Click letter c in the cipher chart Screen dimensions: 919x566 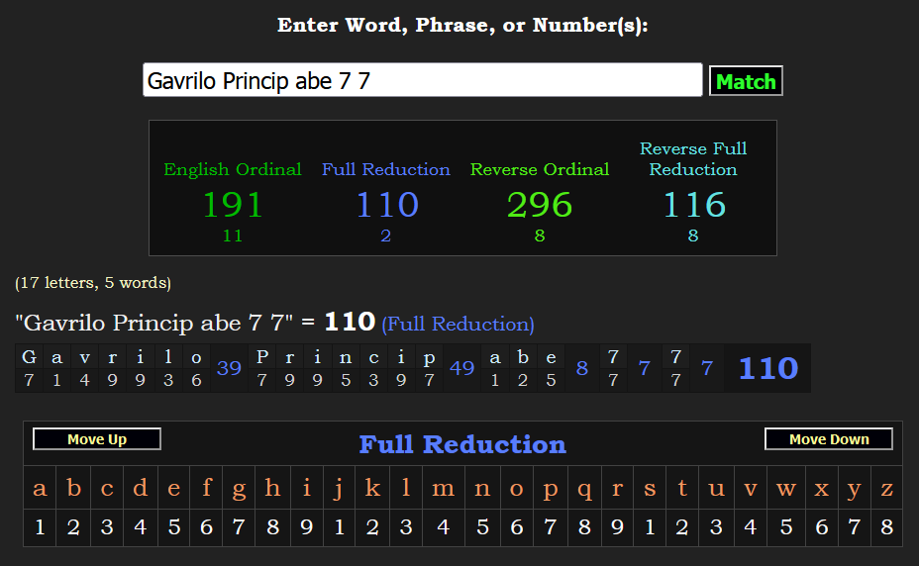click(x=107, y=488)
